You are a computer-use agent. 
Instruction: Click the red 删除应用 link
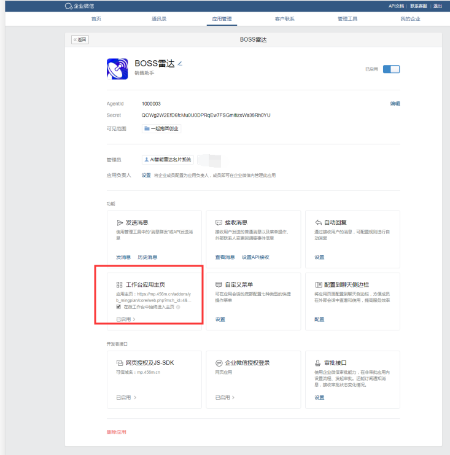point(117,432)
